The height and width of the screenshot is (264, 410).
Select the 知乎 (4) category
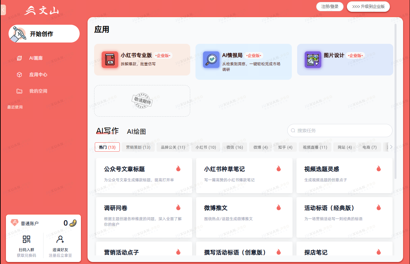pos(285,147)
